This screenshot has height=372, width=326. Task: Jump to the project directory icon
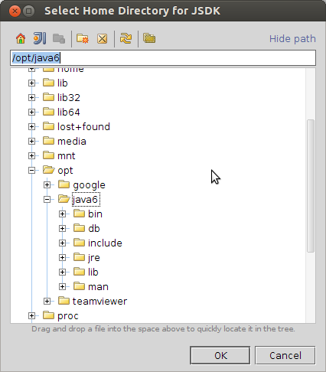[x=40, y=39]
